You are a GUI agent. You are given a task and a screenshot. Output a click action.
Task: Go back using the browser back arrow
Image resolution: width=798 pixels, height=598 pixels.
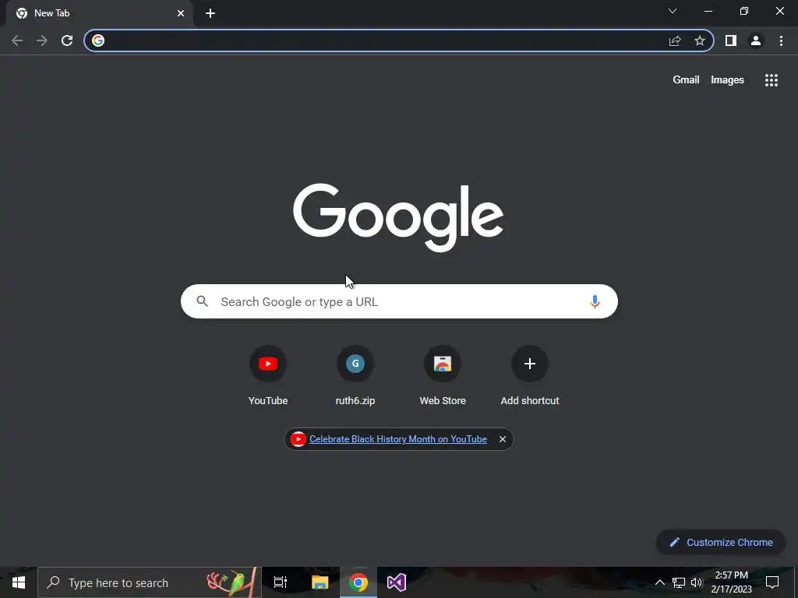tap(17, 40)
